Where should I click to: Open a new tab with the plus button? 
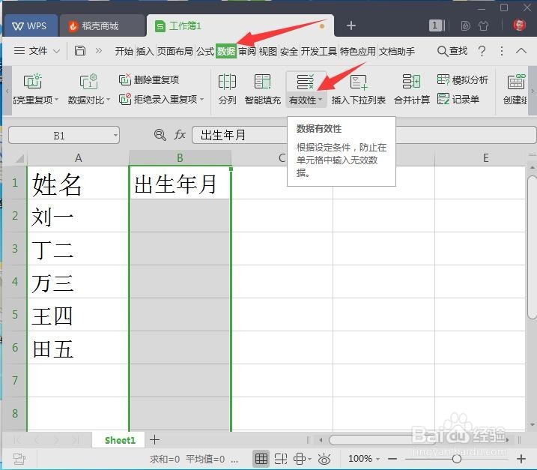[x=351, y=25]
